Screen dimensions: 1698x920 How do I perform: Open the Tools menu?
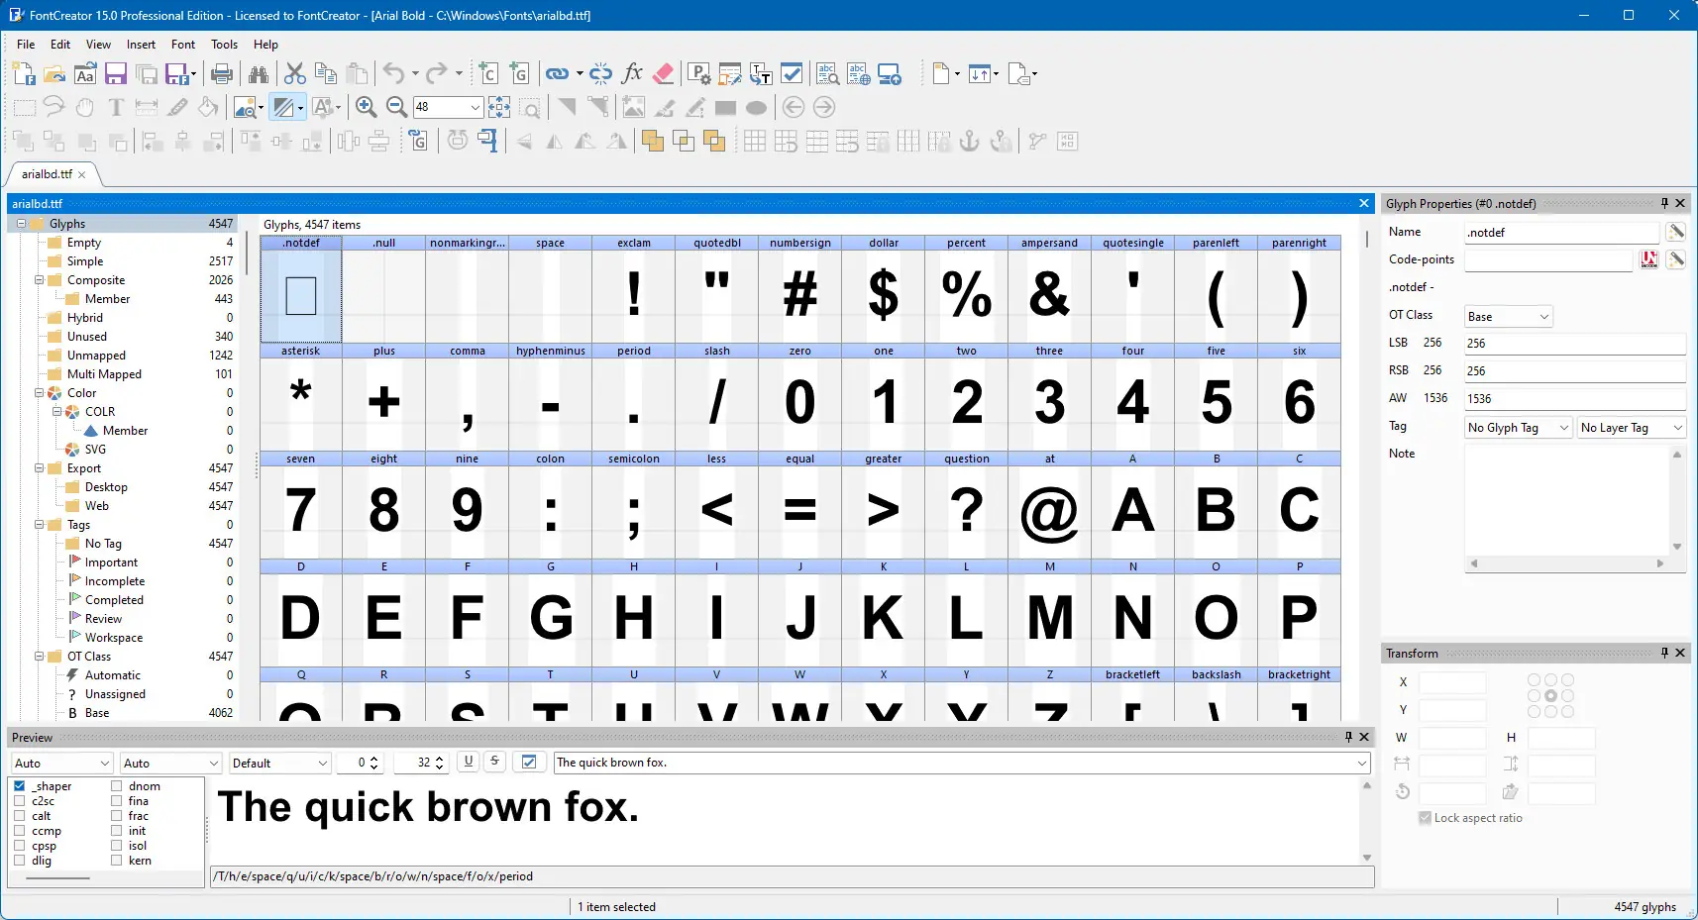[224, 45]
